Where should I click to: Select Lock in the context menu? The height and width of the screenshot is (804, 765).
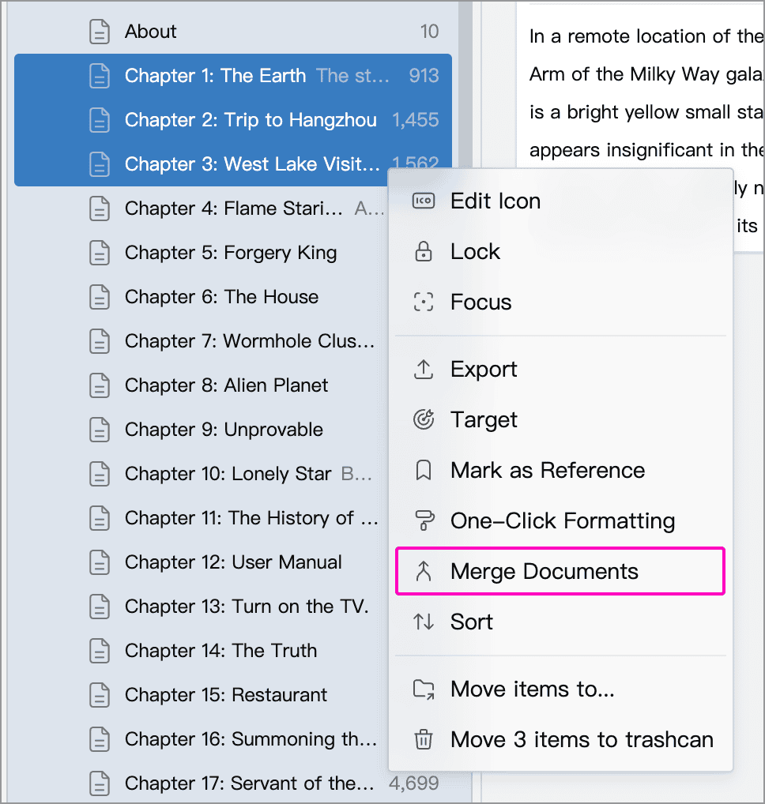point(560,252)
